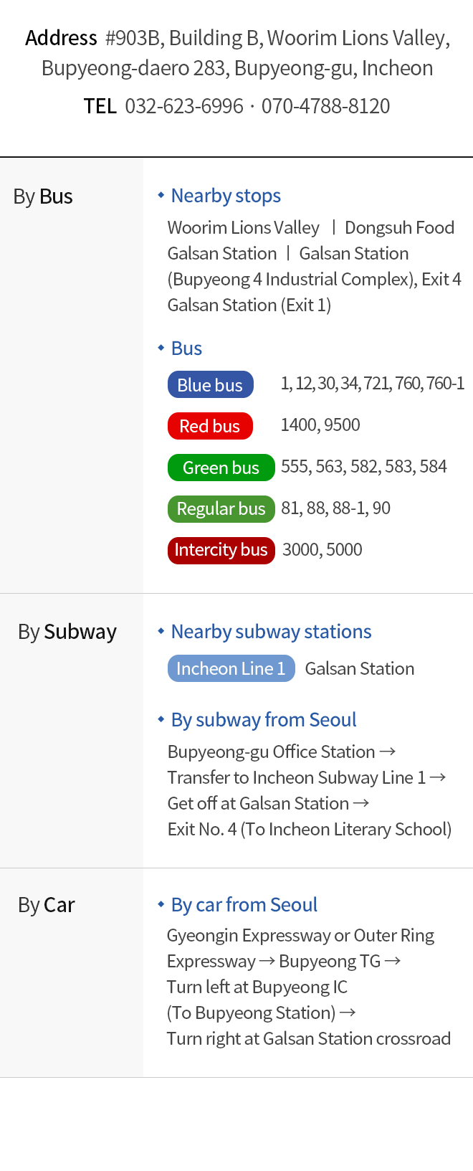
Task: Select the Regular bus label
Action: (x=221, y=509)
